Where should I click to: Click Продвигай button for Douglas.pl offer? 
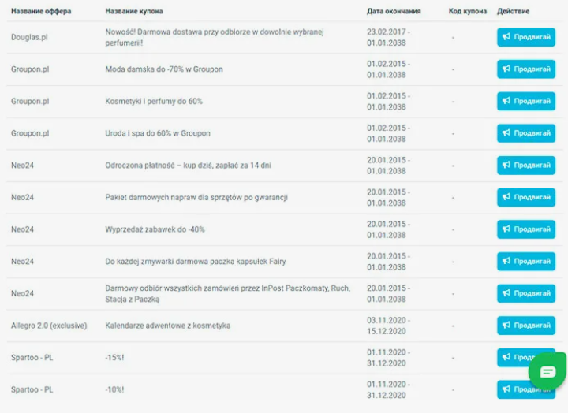point(526,37)
